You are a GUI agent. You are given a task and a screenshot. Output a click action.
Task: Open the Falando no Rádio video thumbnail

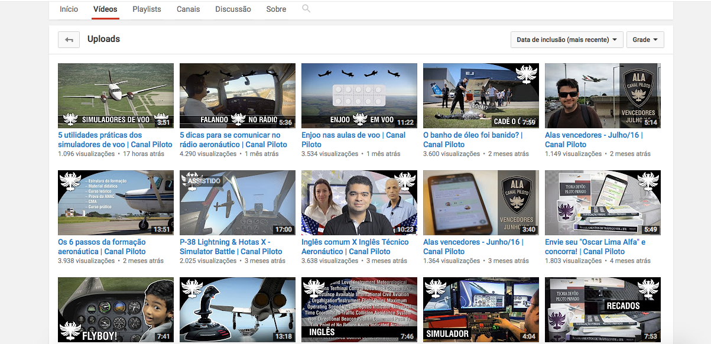coord(238,96)
